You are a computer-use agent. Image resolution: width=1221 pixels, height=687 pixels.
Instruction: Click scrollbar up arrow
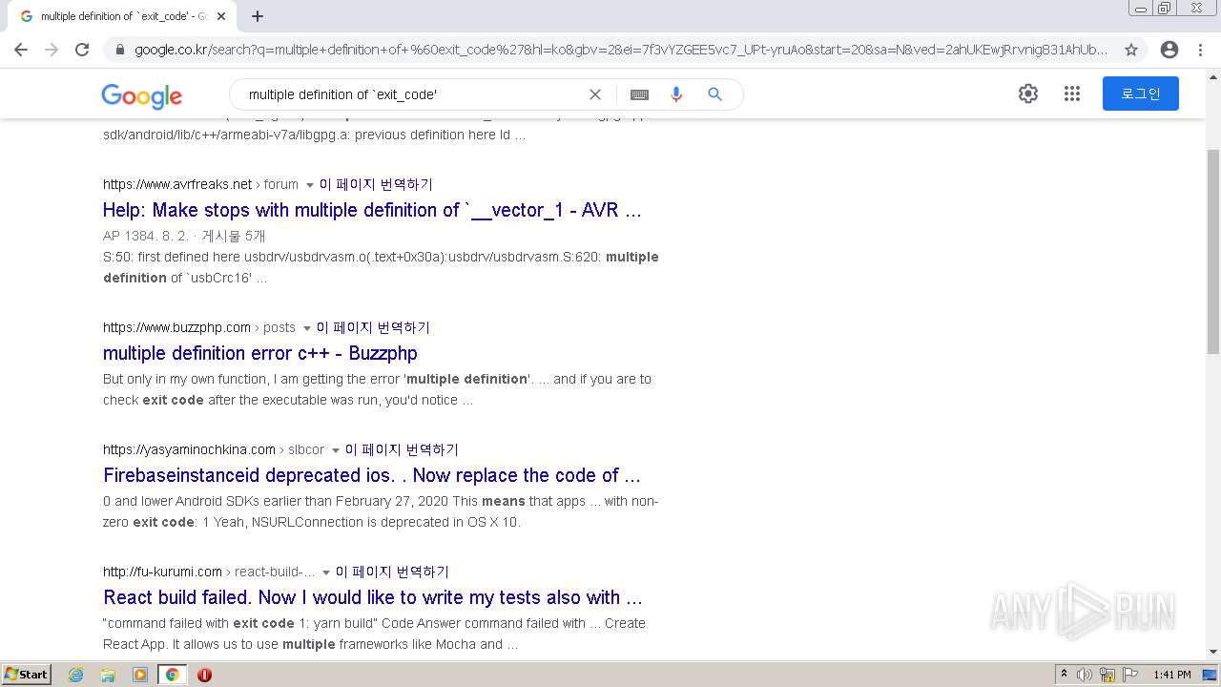point(1213,75)
